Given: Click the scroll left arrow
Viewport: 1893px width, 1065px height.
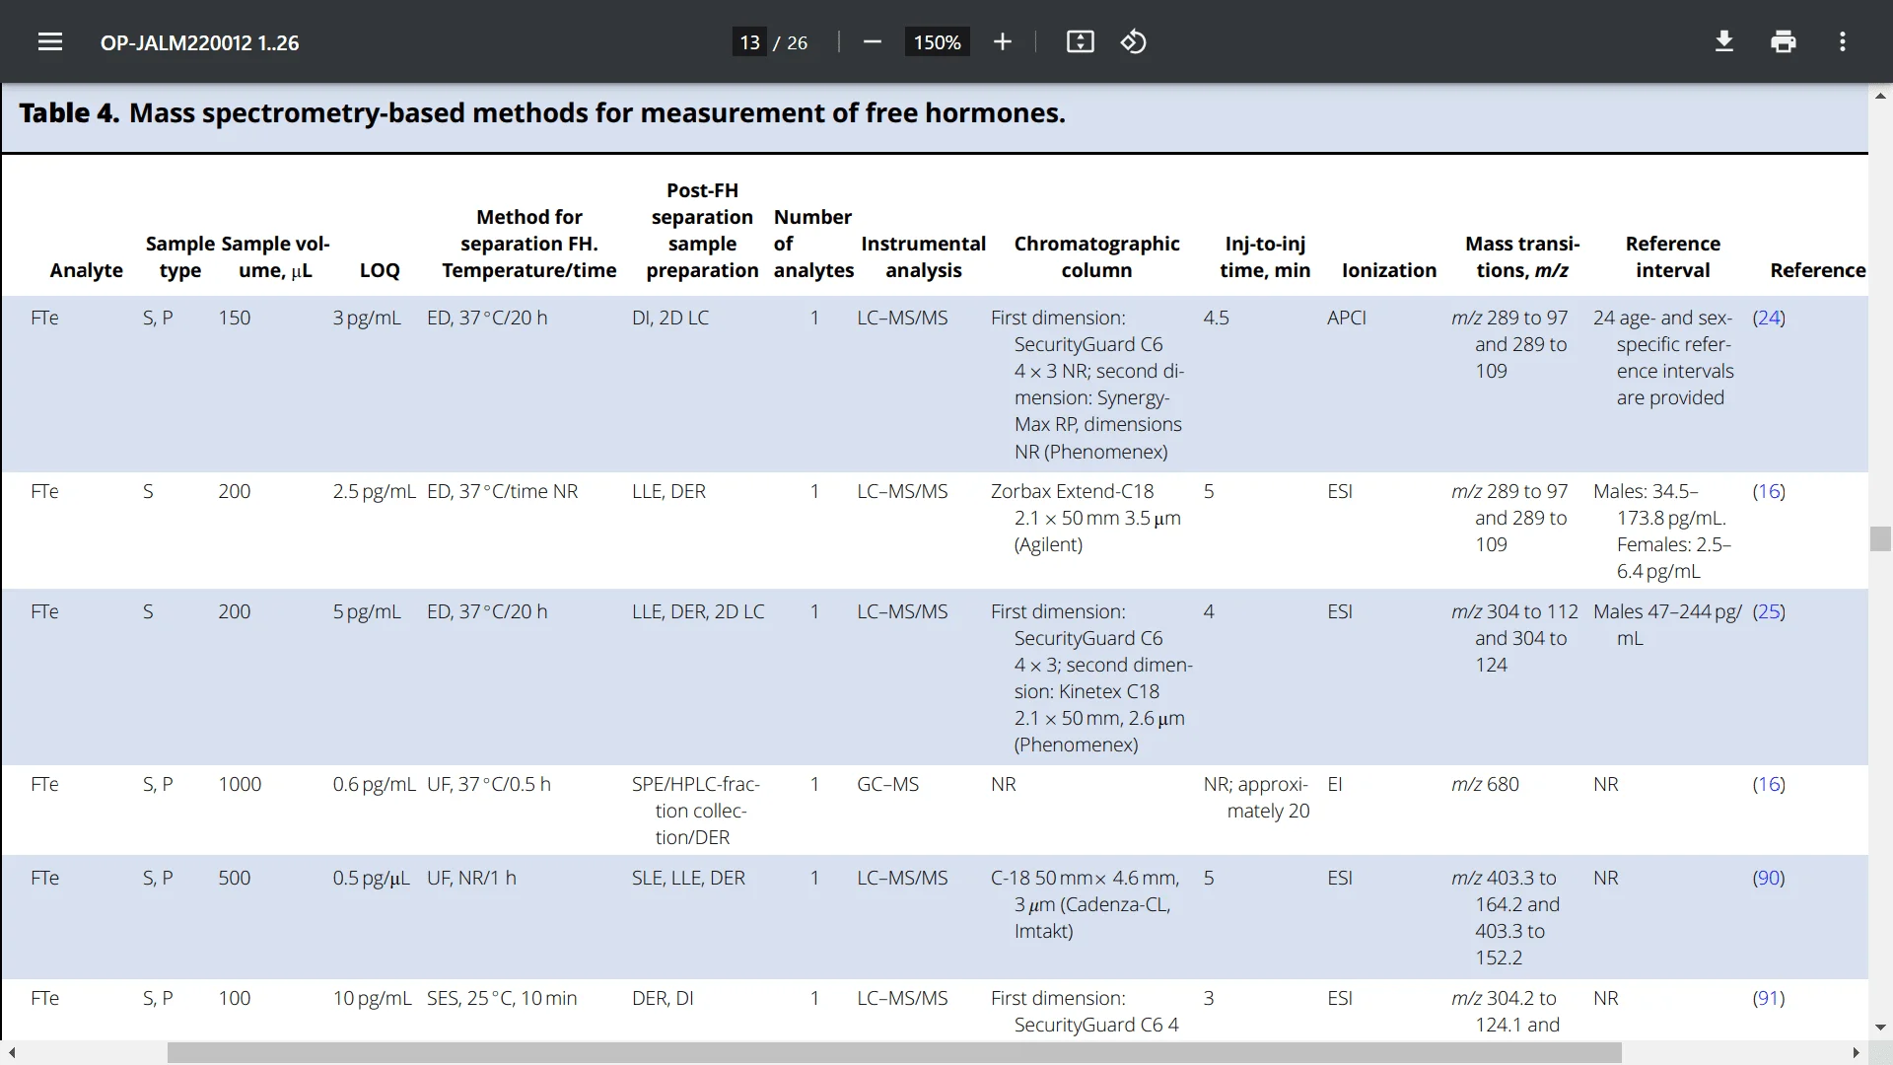Looking at the screenshot, I should pyautogui.click(x=11, y=1053).
